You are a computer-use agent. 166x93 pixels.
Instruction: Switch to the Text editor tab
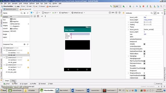coord(13,81)
